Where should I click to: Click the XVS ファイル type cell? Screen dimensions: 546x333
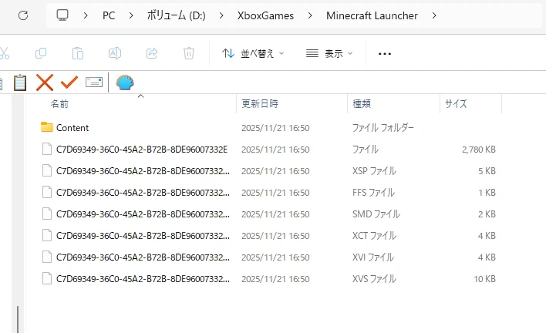[374, 279]
